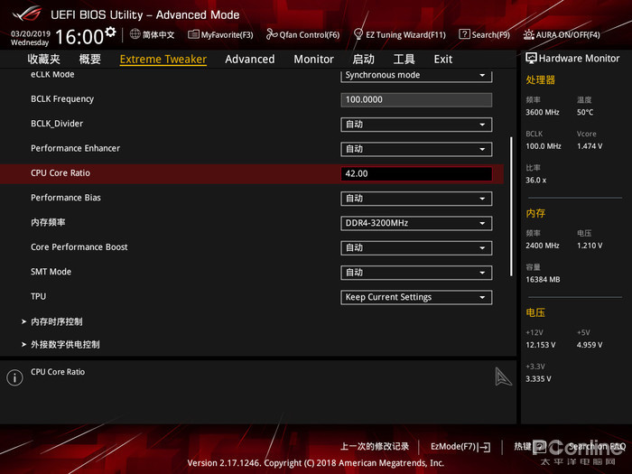Open the eCLK Mode Synchronous mode dropdown
This screenshot has width=632, height=474.
[416, 75]
